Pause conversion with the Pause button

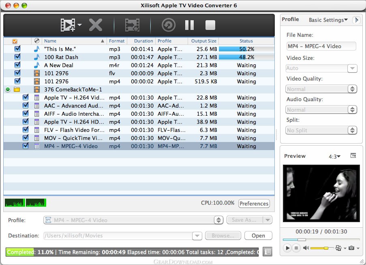point(189,25)
